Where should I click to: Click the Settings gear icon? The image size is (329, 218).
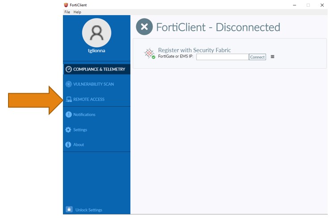[x=68, y=130]
